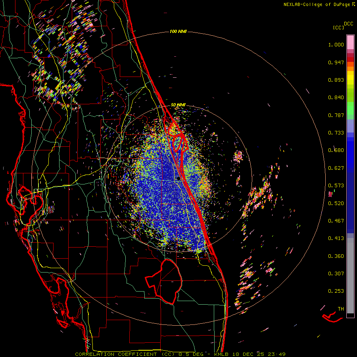Click the 0.787 scale value
357x357 pixels.
point(336,115)
